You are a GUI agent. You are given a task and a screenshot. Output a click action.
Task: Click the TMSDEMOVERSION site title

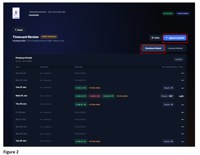47,12
